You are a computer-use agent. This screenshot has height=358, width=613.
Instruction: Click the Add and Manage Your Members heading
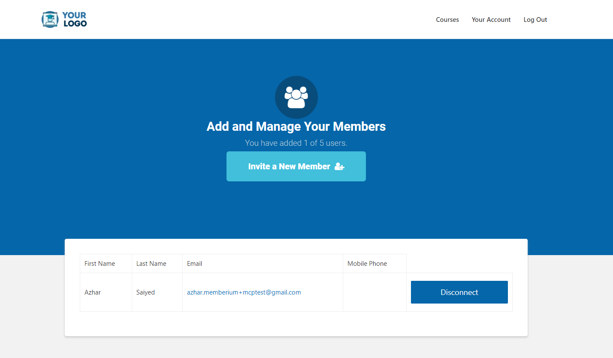tap(296, 126)
